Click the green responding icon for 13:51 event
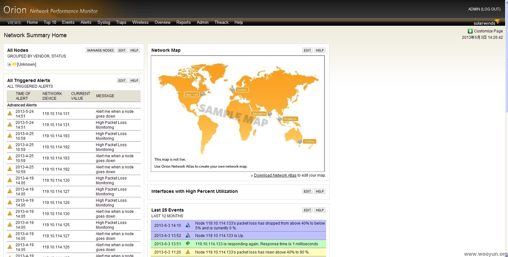Viewport: 508px width, 257px height. (188, 244)
